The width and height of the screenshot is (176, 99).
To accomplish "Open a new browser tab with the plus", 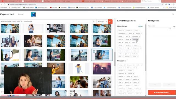I will pyautogui.click(x=163, y=1).
